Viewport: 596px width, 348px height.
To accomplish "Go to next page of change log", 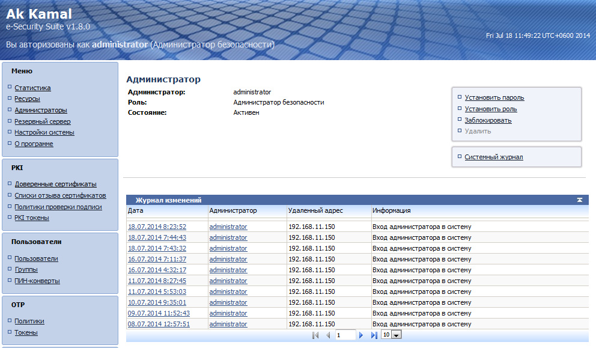I will pyautogui.click(x=361, y=335).
